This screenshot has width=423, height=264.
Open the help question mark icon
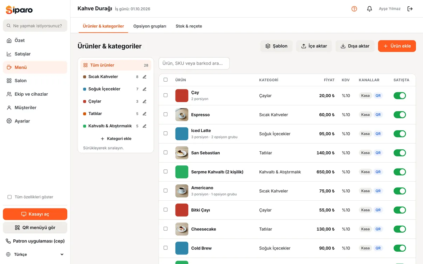[x=354, y=9]
